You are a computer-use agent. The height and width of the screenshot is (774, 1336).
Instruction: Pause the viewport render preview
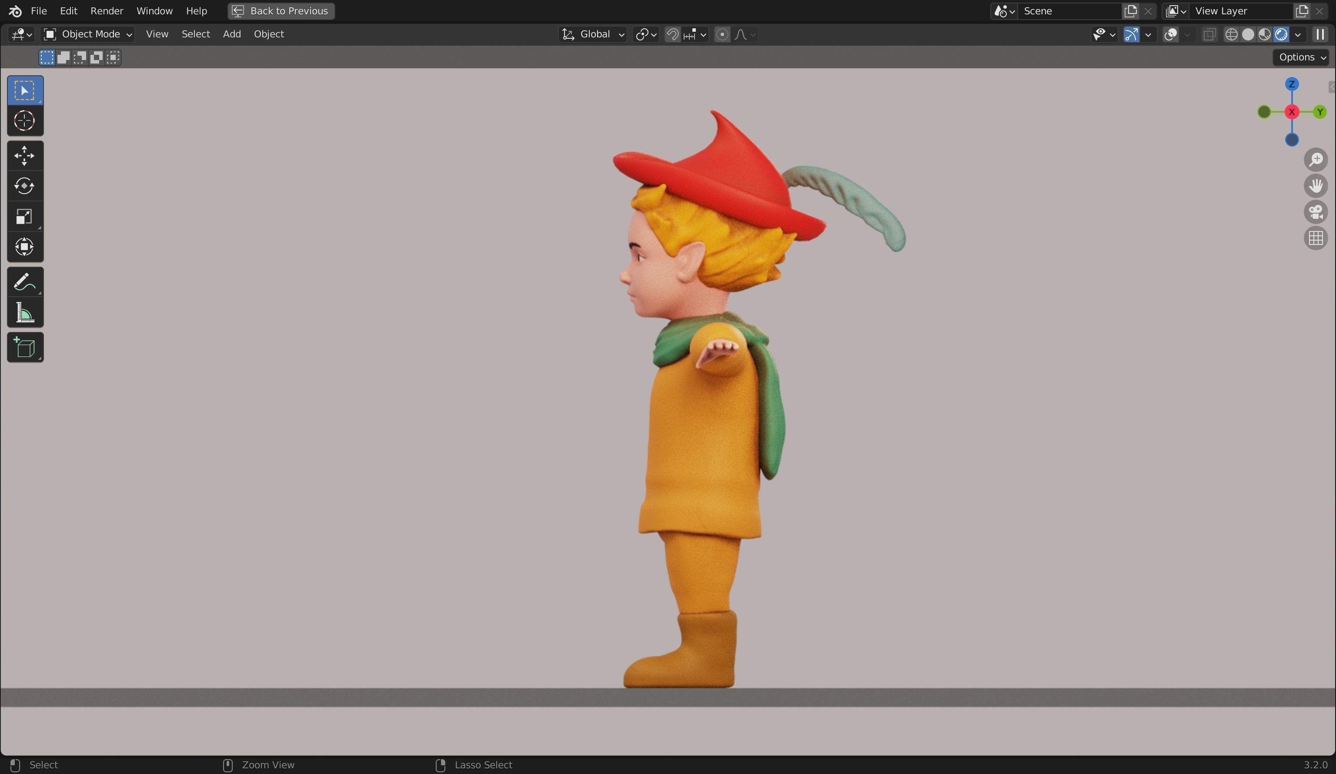(x=1319, y=34)
